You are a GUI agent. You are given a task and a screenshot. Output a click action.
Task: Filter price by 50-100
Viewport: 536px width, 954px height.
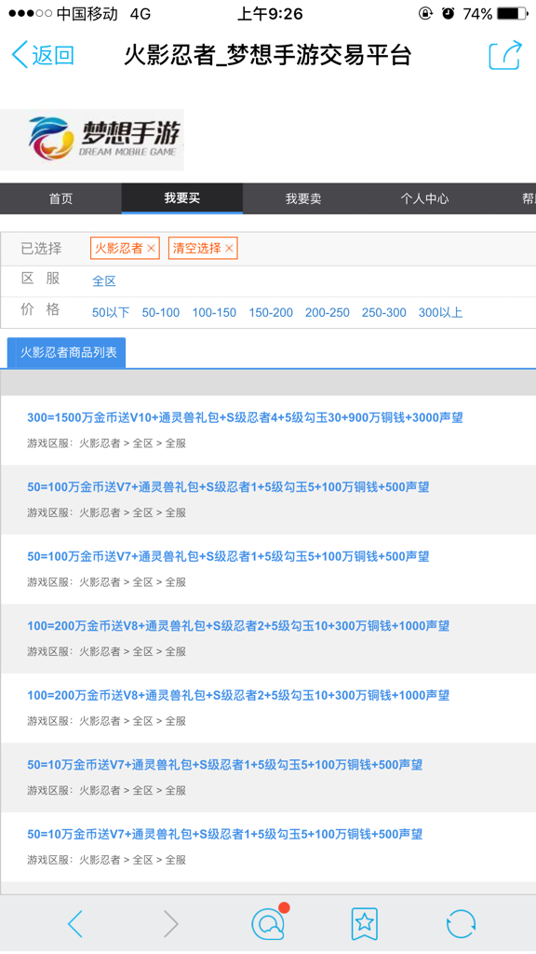click(161, 313)
